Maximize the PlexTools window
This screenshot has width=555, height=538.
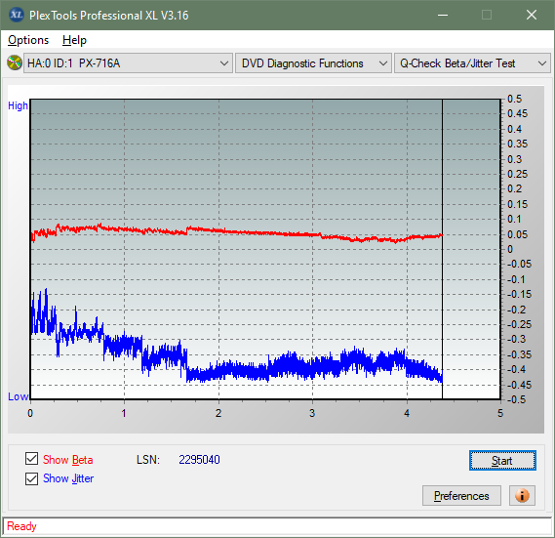[487, 15]
